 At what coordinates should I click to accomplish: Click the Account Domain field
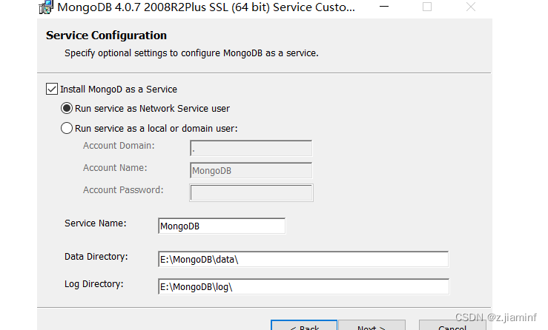pos(251,148)
